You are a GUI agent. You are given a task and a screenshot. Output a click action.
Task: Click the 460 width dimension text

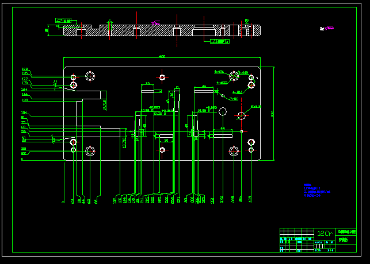(162, 56)
